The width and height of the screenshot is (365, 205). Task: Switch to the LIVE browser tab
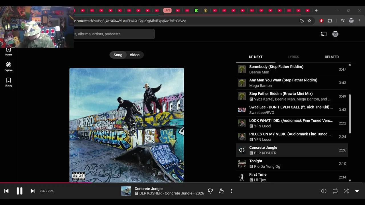tap(167, 11)
